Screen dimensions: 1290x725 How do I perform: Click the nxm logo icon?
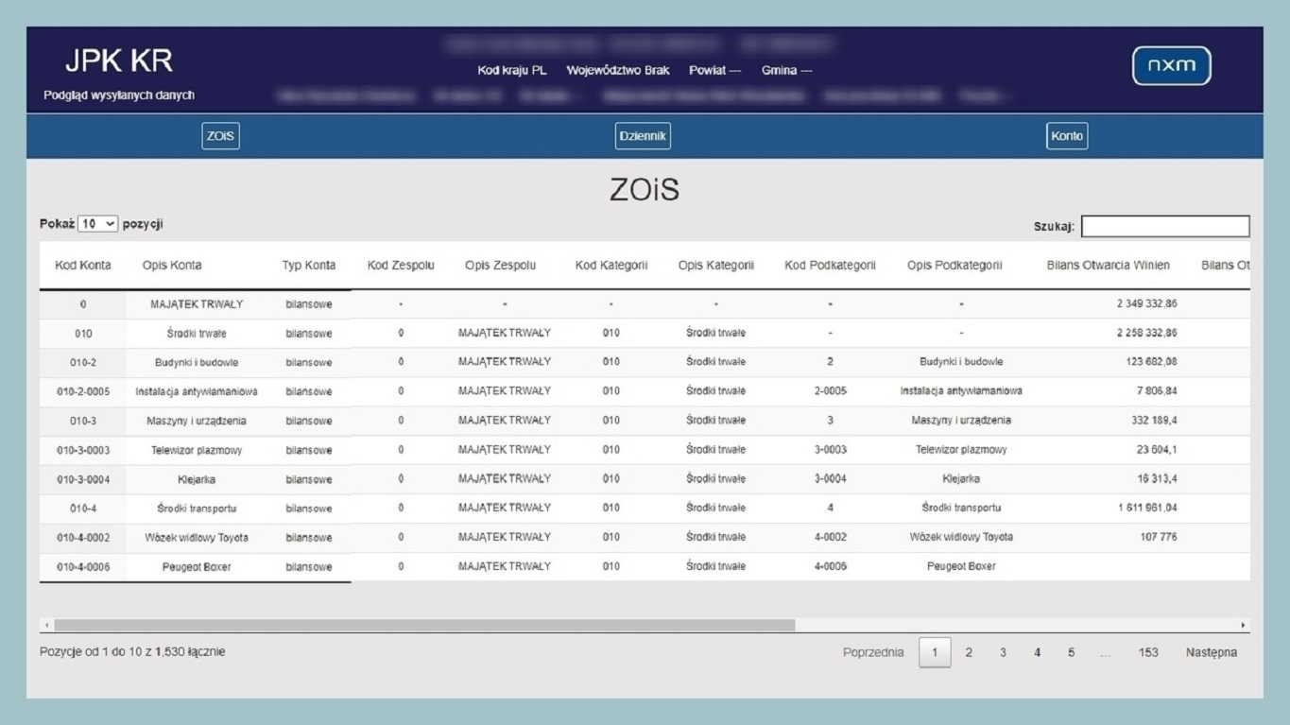(1171, 66)
